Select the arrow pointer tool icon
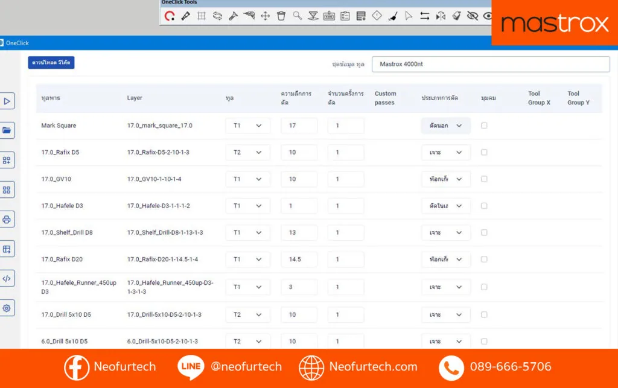The height and width of the screenshot is (388, 618). tap(409, 16)
